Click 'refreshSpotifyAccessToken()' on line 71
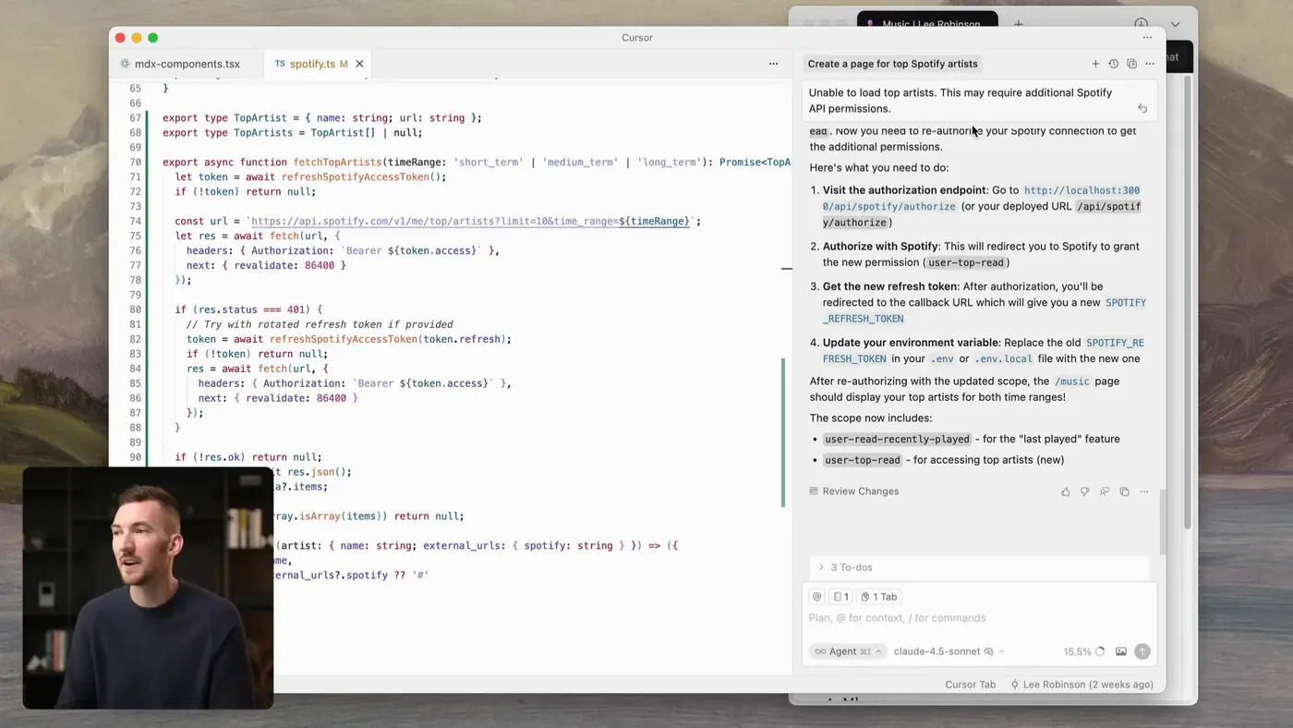The width and height of the screenshot is (1293, 728). tap(364, 176)
